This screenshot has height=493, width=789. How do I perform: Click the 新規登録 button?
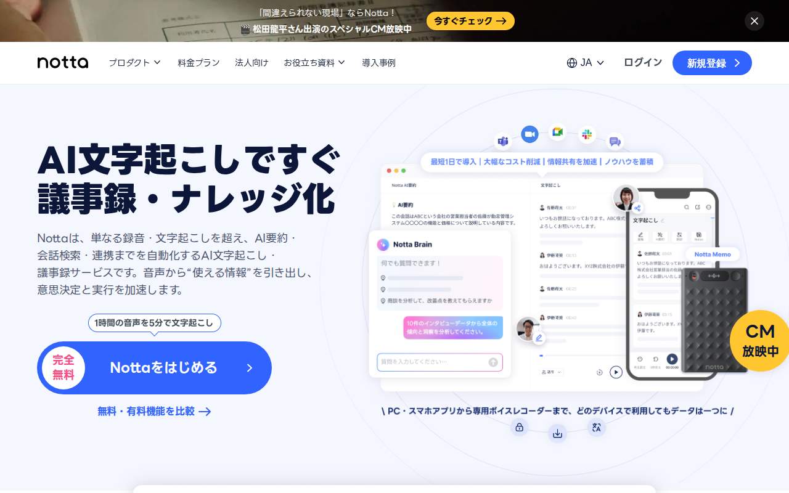click(712, 63)
